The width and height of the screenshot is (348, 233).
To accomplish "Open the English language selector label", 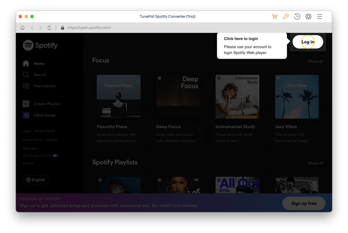I will point(38,180).
